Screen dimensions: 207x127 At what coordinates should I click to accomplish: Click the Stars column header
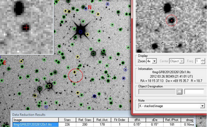(x=67, y=120)
